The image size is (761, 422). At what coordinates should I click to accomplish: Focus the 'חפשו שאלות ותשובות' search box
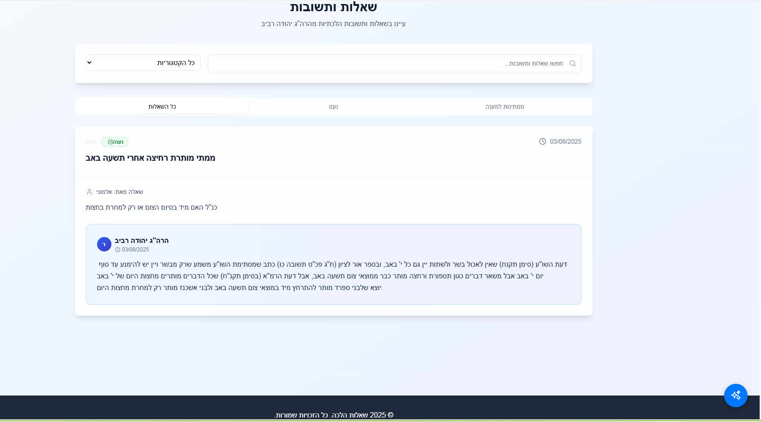(x=394, y=63)
